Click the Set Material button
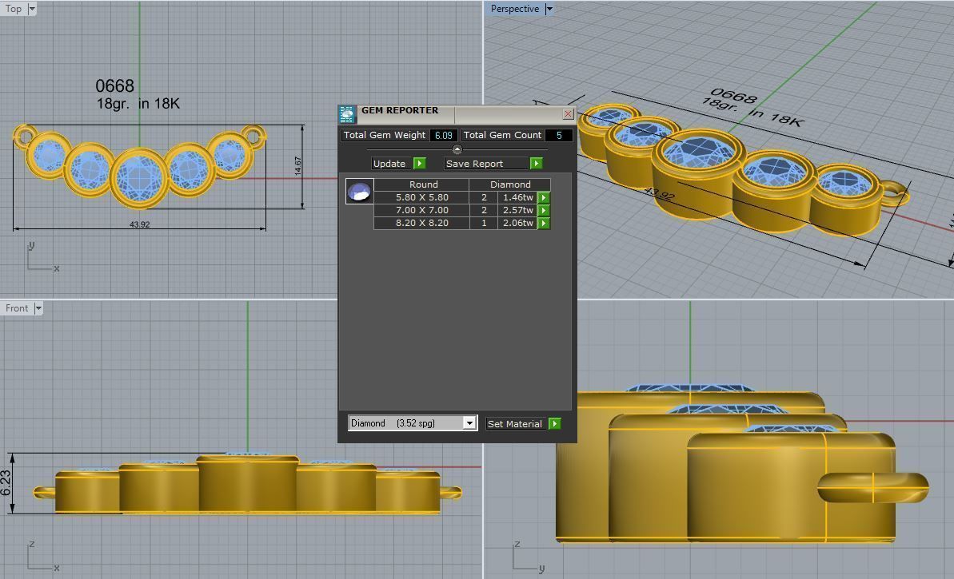This screenshot has height=579, width=954. click(515, 423)
